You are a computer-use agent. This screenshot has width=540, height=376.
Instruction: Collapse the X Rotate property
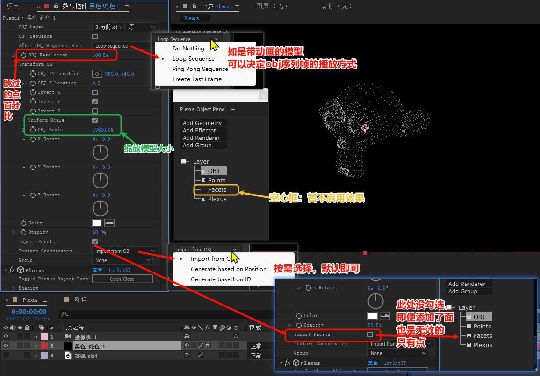24,139
